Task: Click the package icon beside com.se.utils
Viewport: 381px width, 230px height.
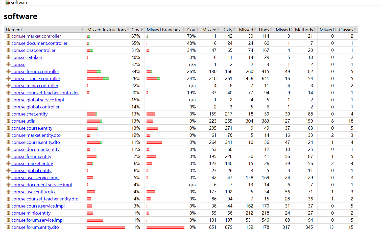Action: click(8, 121)
